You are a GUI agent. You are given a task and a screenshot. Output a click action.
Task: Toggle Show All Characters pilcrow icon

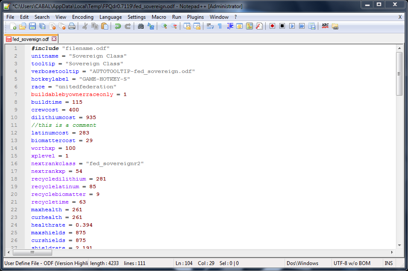[220, 26]
